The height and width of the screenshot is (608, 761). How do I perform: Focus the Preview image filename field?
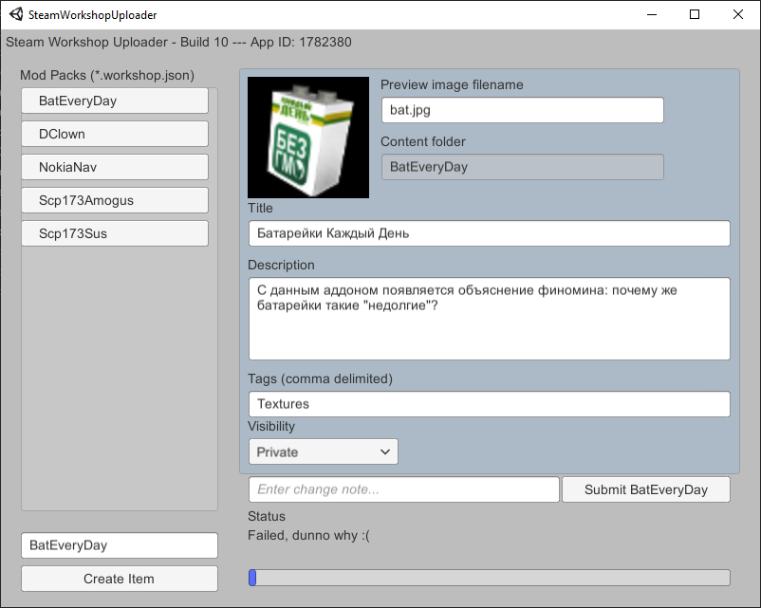(522, 110)
